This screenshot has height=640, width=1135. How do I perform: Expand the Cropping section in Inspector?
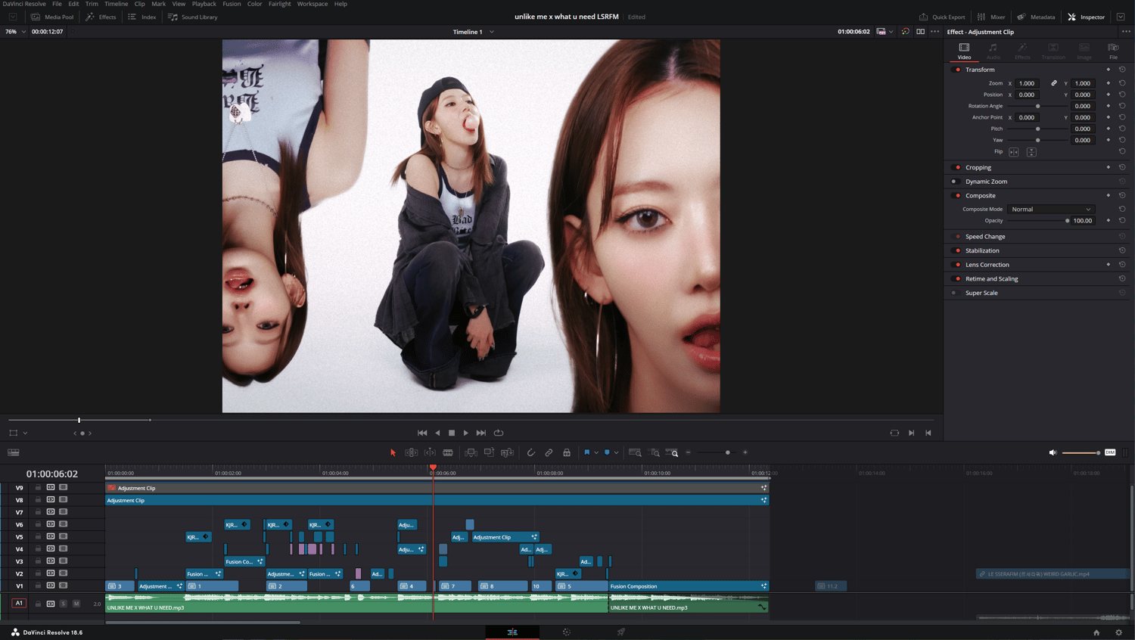coord(978,167)
